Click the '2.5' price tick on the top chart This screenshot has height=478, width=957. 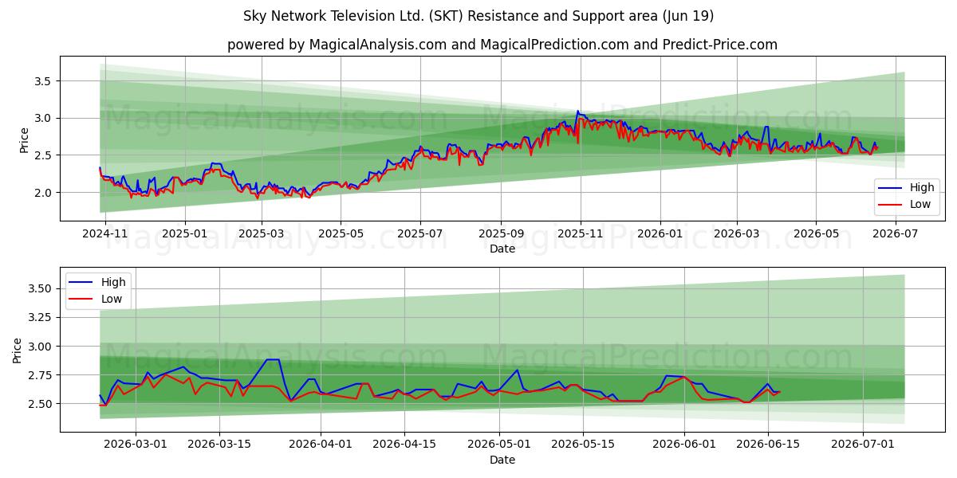(43, 155)
